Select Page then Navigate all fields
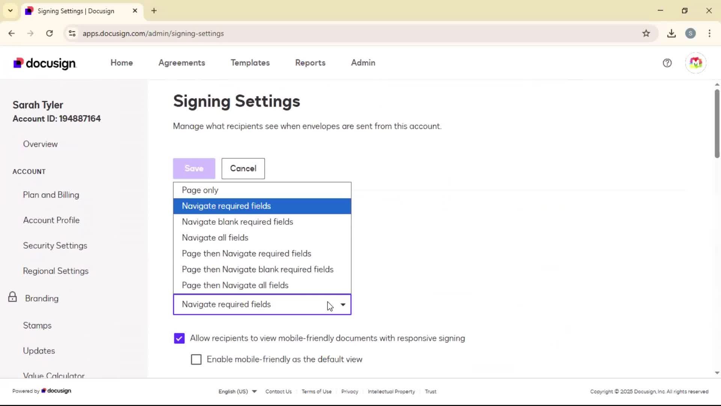The image size is (721, 406). pos(262,285)
